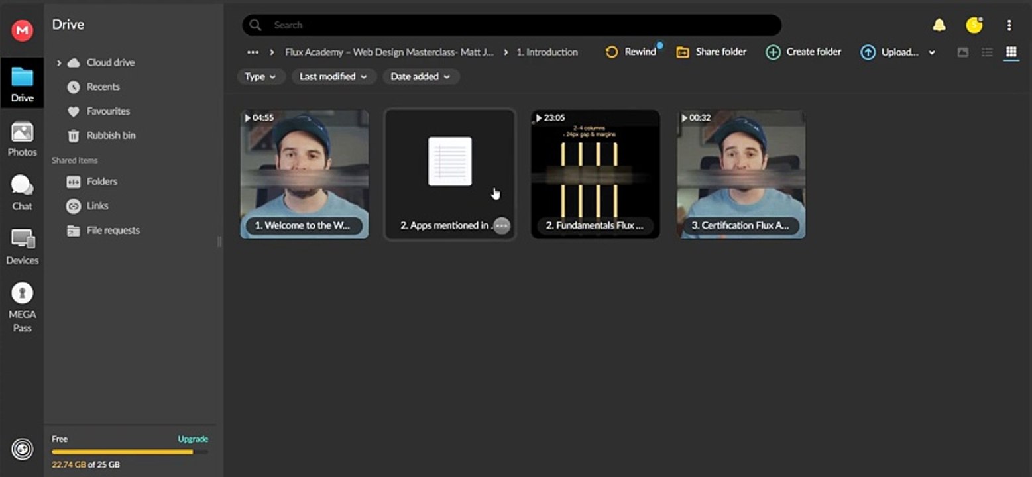The height and width of the screenshot is (477, 1032).
Task: Toggle the media preview view icon
Action: 963,52
